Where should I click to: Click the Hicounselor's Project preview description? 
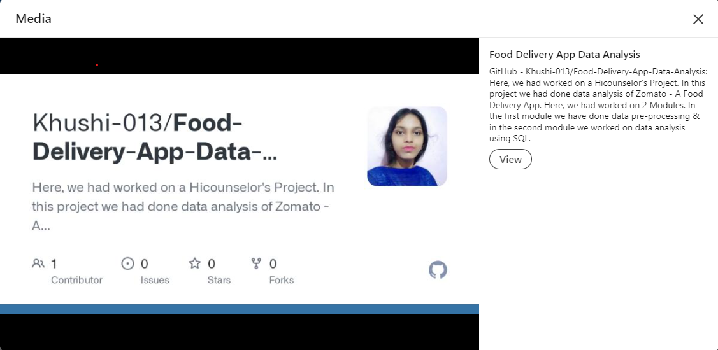[x=183, y=207]
